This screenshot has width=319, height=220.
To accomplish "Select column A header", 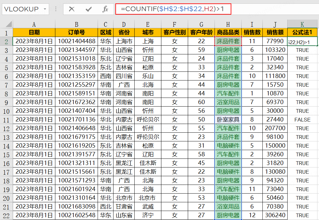I will pos(34,24).
